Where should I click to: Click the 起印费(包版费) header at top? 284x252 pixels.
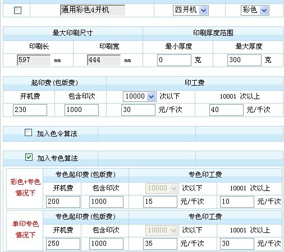(54, 83)
